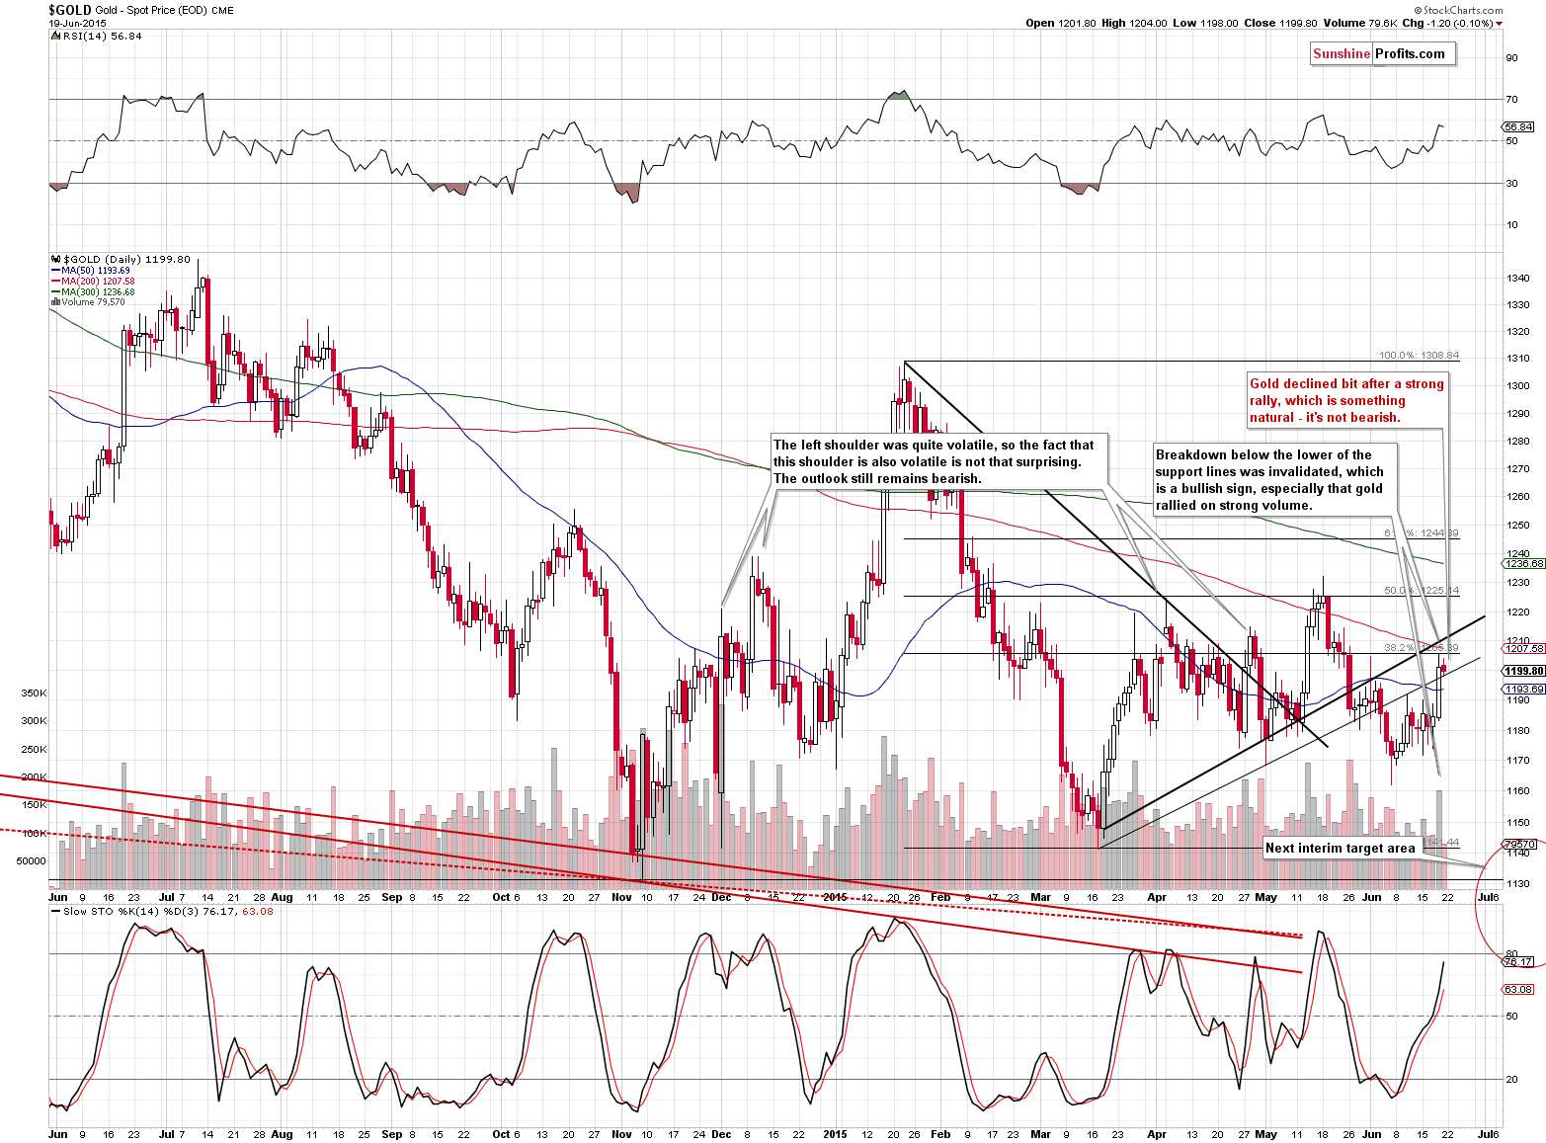Click the Chg -1.20 (-0.10%) value
Viewport: 1546px width, 1143px height.
click(1447, 23)
